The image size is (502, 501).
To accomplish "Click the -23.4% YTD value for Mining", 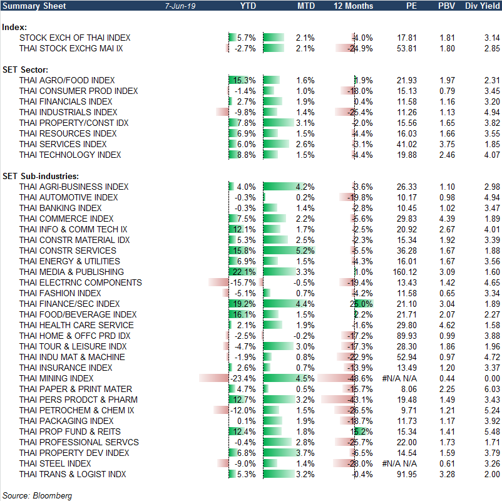I will point(243,378).
